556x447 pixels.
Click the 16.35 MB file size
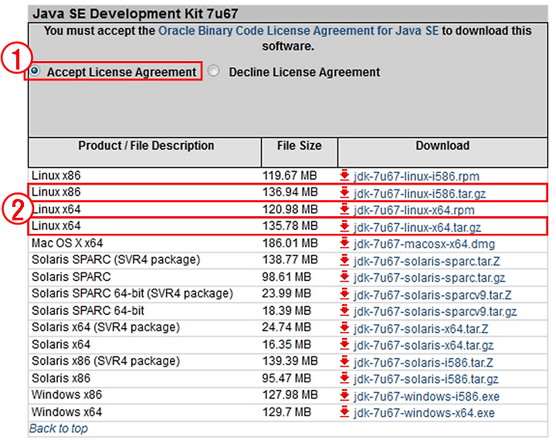(x=286, y=344)
